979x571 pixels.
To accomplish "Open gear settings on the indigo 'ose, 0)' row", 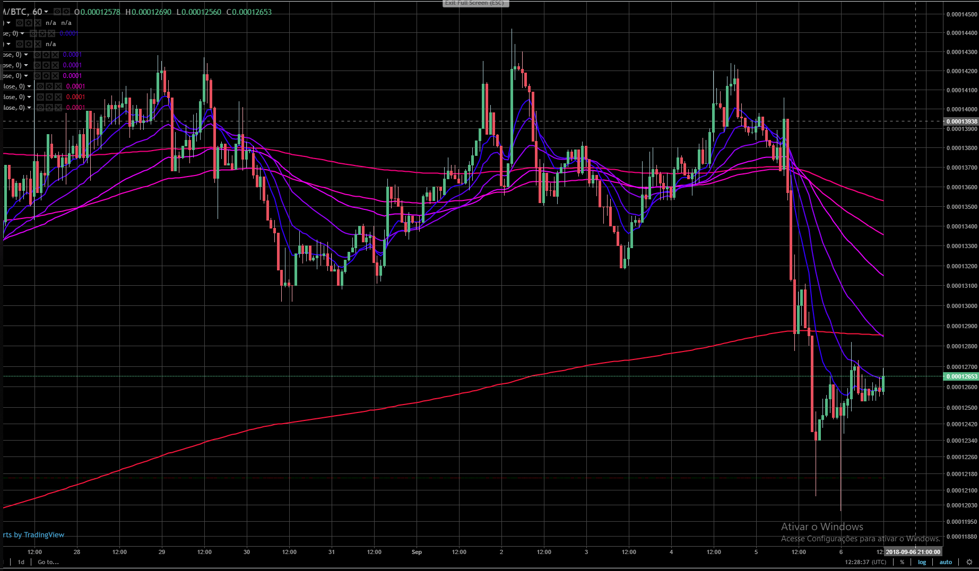I will coord(46,55).
